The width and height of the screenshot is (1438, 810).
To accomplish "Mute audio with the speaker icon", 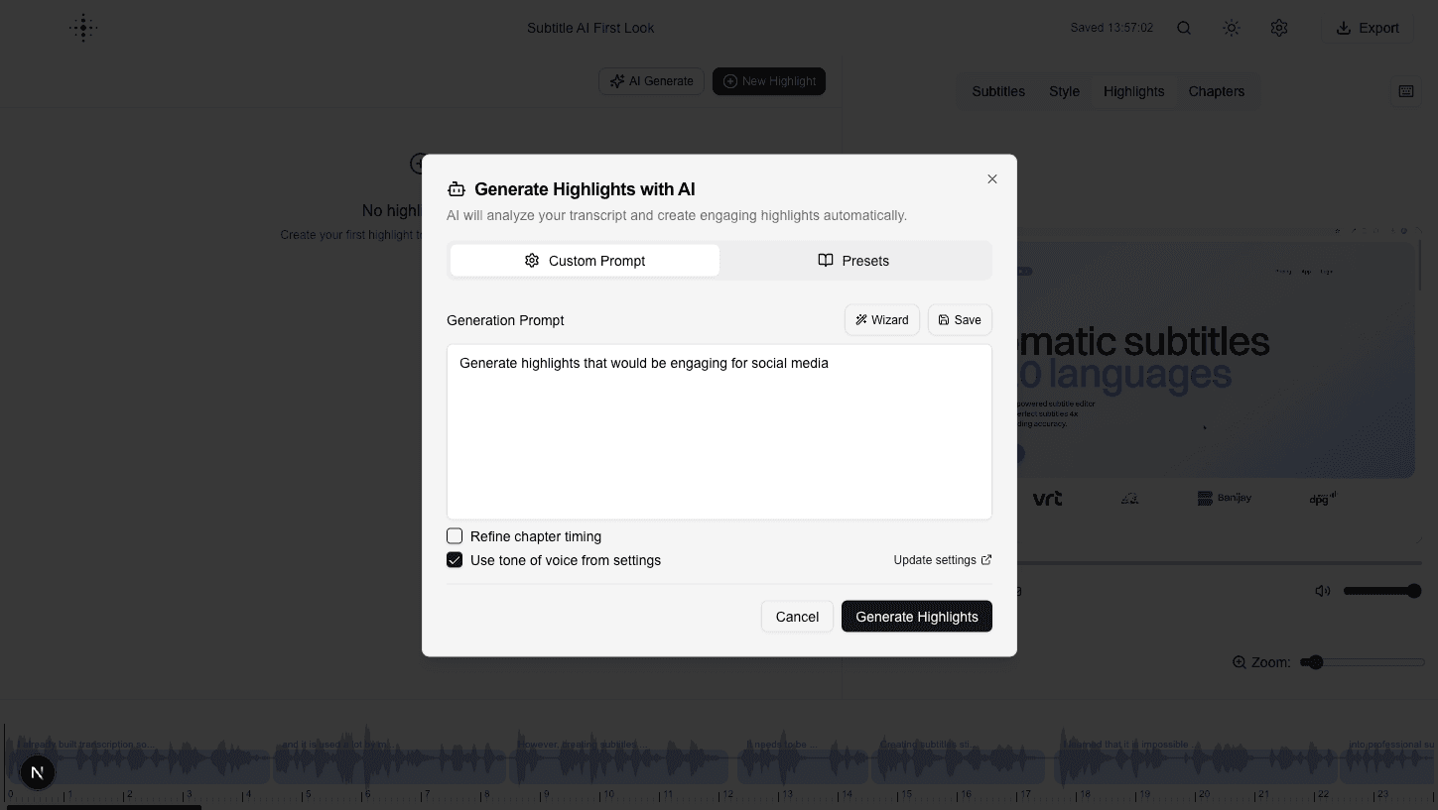I will [x=1322, y=590].
